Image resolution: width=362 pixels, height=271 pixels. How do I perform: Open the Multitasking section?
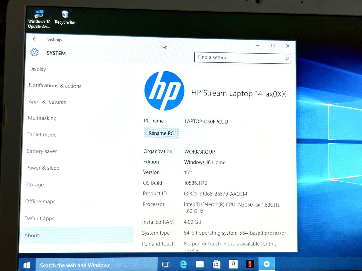pyautogui.click(x=42, y=118)
